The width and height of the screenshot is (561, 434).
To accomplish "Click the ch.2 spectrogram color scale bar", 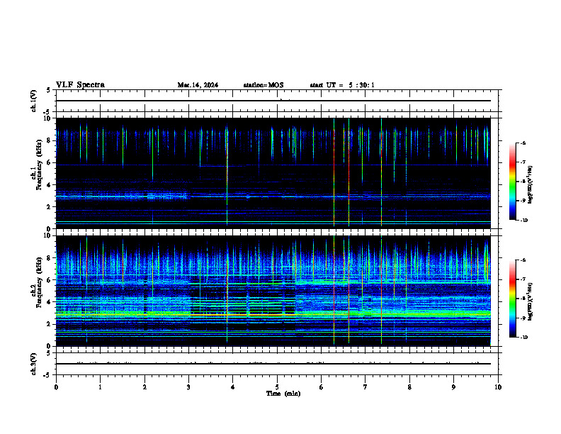I will click(x=513, y=299).
